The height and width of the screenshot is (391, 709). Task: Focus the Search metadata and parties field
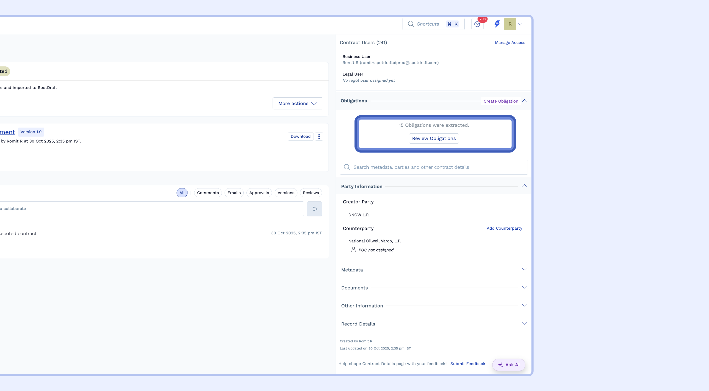[x=438, y=167]
